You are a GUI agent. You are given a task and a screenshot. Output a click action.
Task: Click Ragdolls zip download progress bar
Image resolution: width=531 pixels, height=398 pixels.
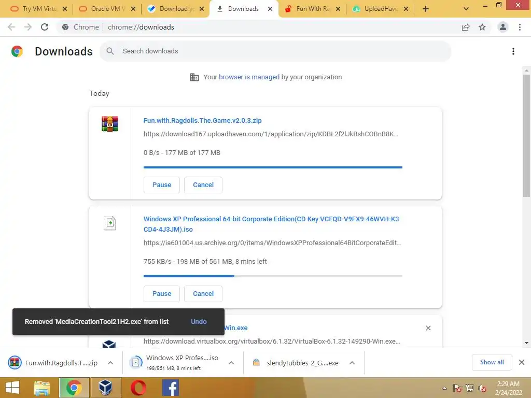tap(273, 167)
